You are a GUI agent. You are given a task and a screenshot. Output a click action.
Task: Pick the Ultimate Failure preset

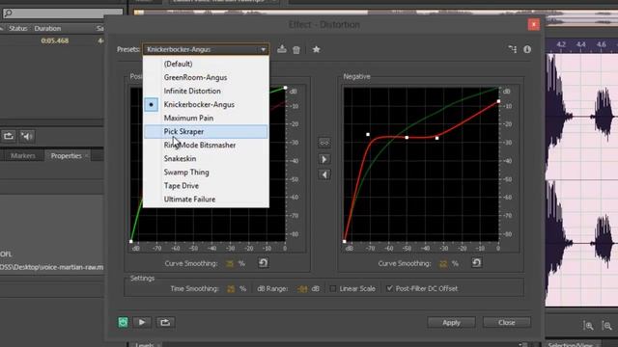coord(206,200)
